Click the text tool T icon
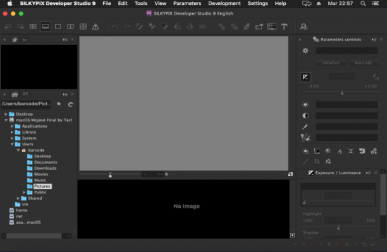The image size is (387, 252). coord(285,27)
